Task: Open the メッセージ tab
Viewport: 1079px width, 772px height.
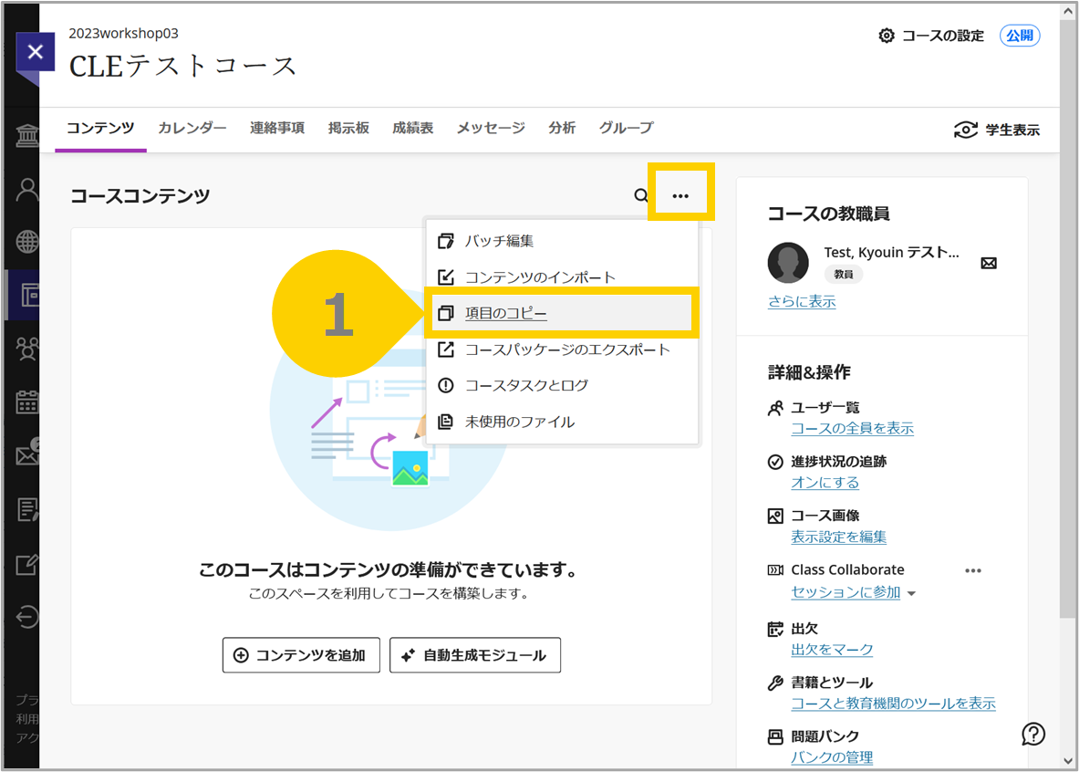Action: coord(491,128)
